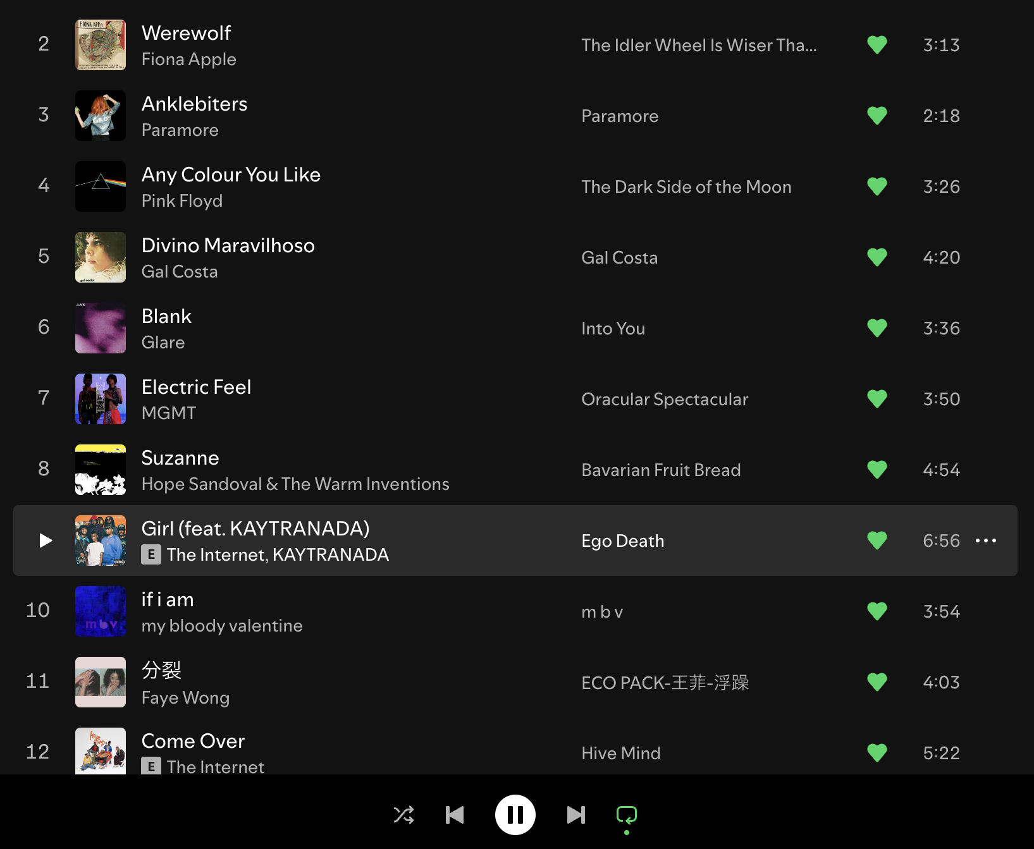Go to the m b v album
Viewport: 1034px width, 849px height.
coord(602,612)
